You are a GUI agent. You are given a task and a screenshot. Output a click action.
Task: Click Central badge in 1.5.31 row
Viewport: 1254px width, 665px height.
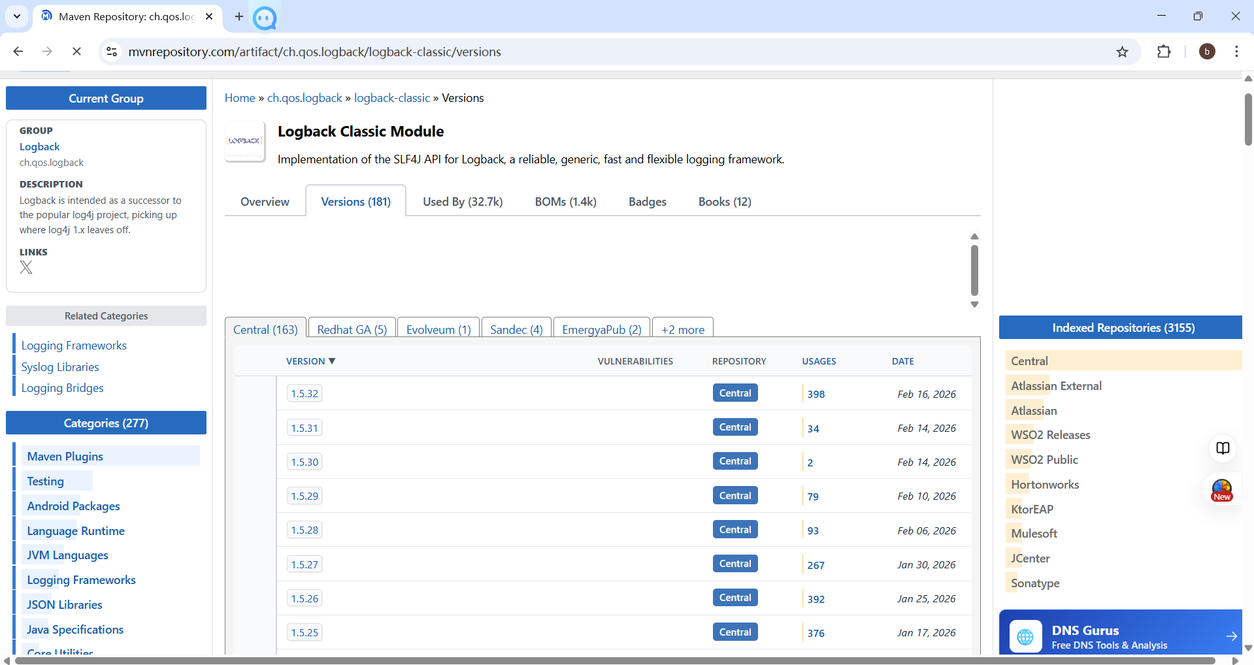tap(735, 427)
